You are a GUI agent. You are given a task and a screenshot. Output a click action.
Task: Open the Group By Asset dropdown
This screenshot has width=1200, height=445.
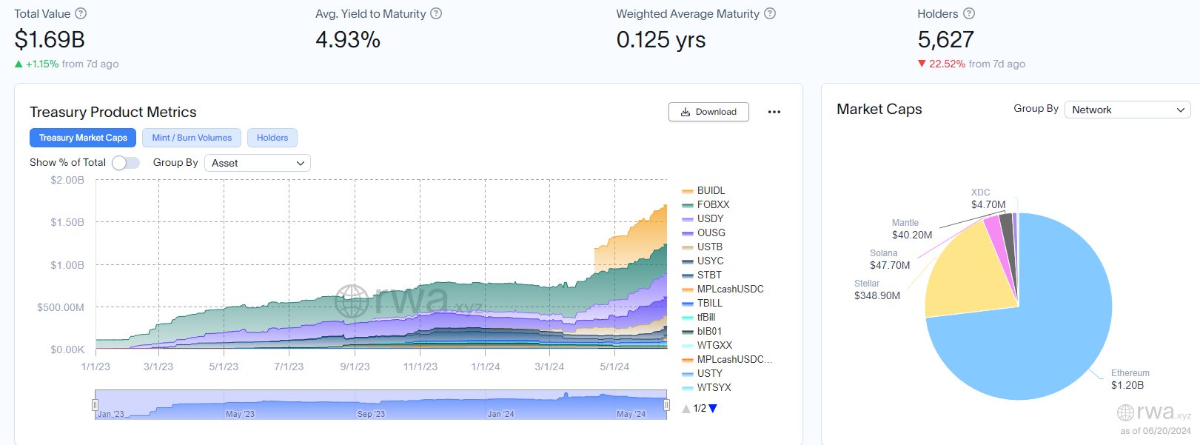[258, 163]
